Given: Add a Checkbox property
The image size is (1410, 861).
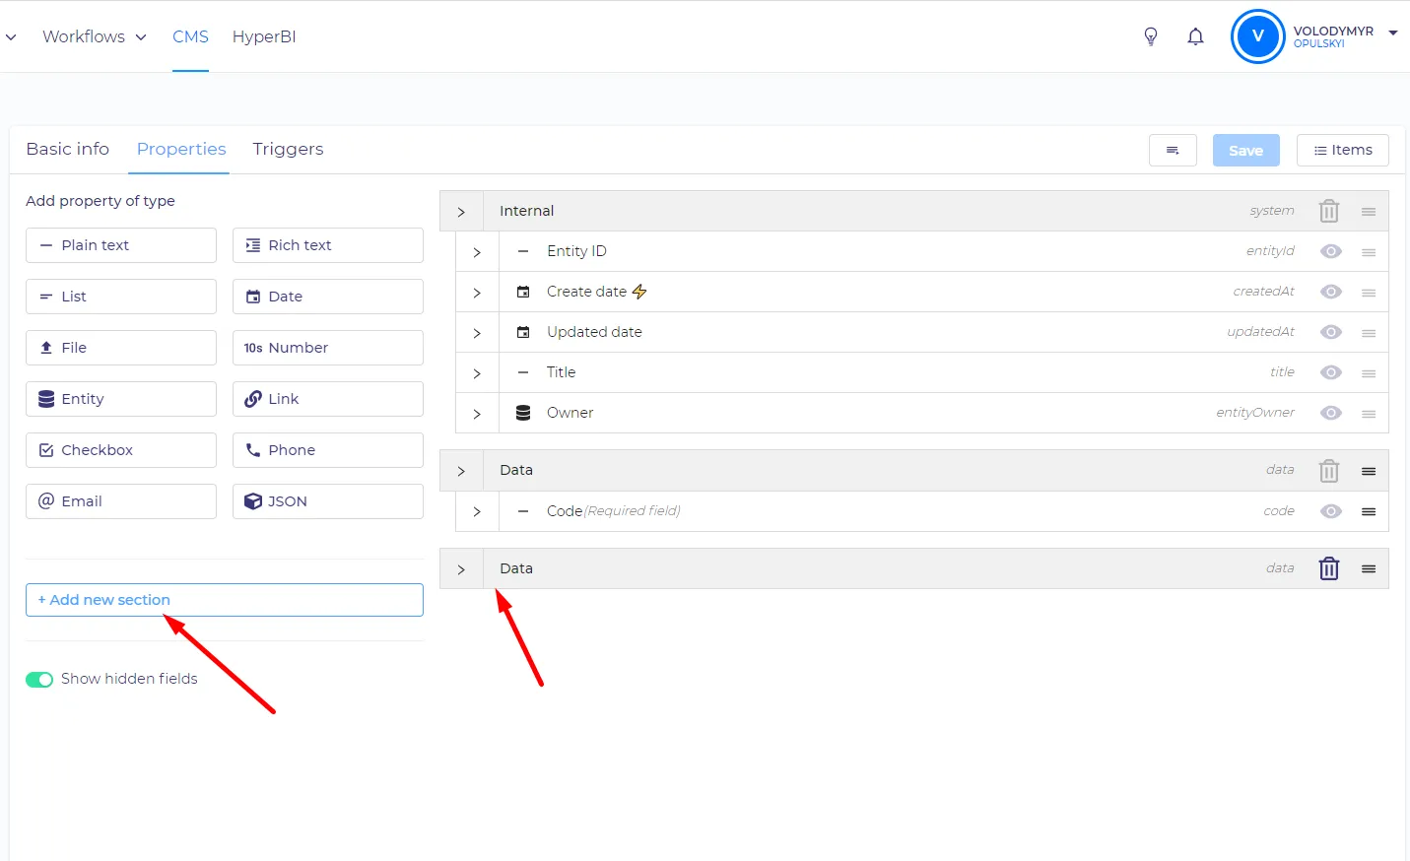Looking at the screenshot, I should coord(121,450).
